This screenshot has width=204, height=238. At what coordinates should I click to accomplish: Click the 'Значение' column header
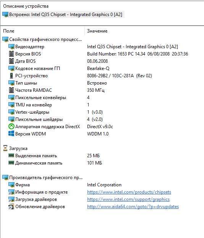click(97, 31)
